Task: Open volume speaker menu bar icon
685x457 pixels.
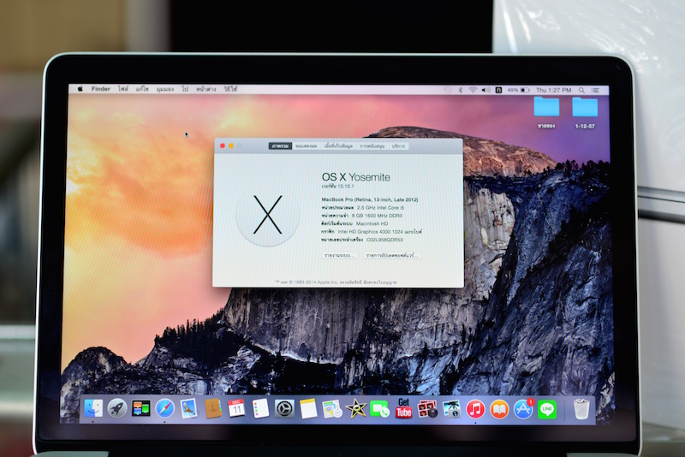Action: pos(485,90)
